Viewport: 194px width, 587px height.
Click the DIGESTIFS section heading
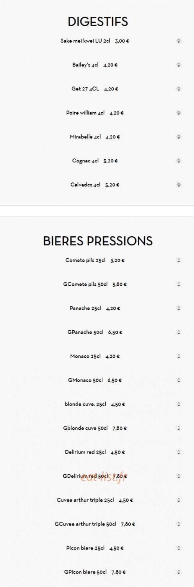pyautogui.click(x=98, y=22)
